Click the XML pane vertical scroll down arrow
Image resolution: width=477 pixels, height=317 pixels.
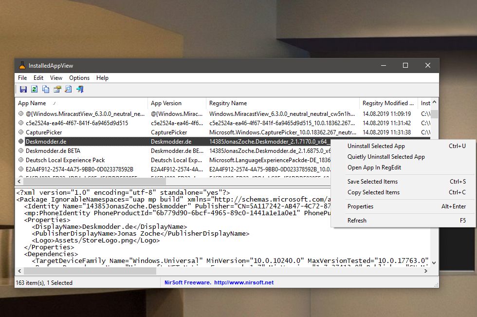(x=434, y=262)
